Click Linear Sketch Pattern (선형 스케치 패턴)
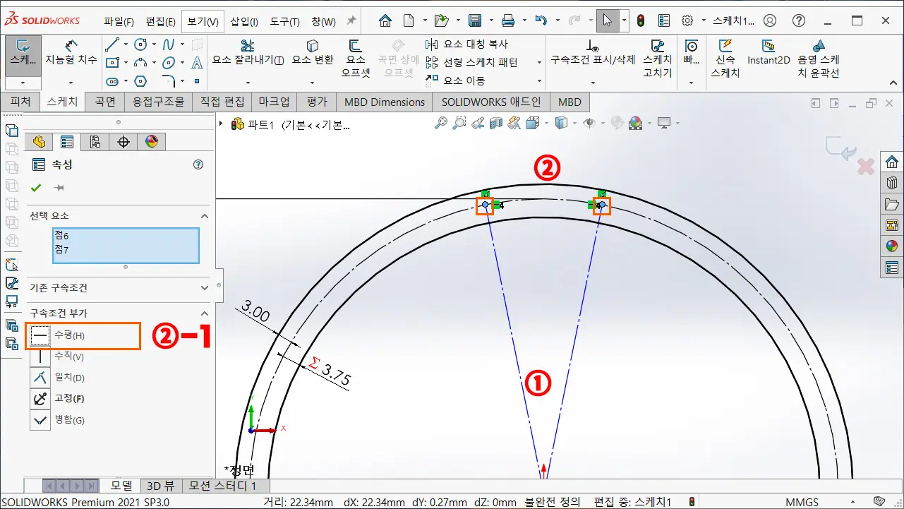 point(472,62)
